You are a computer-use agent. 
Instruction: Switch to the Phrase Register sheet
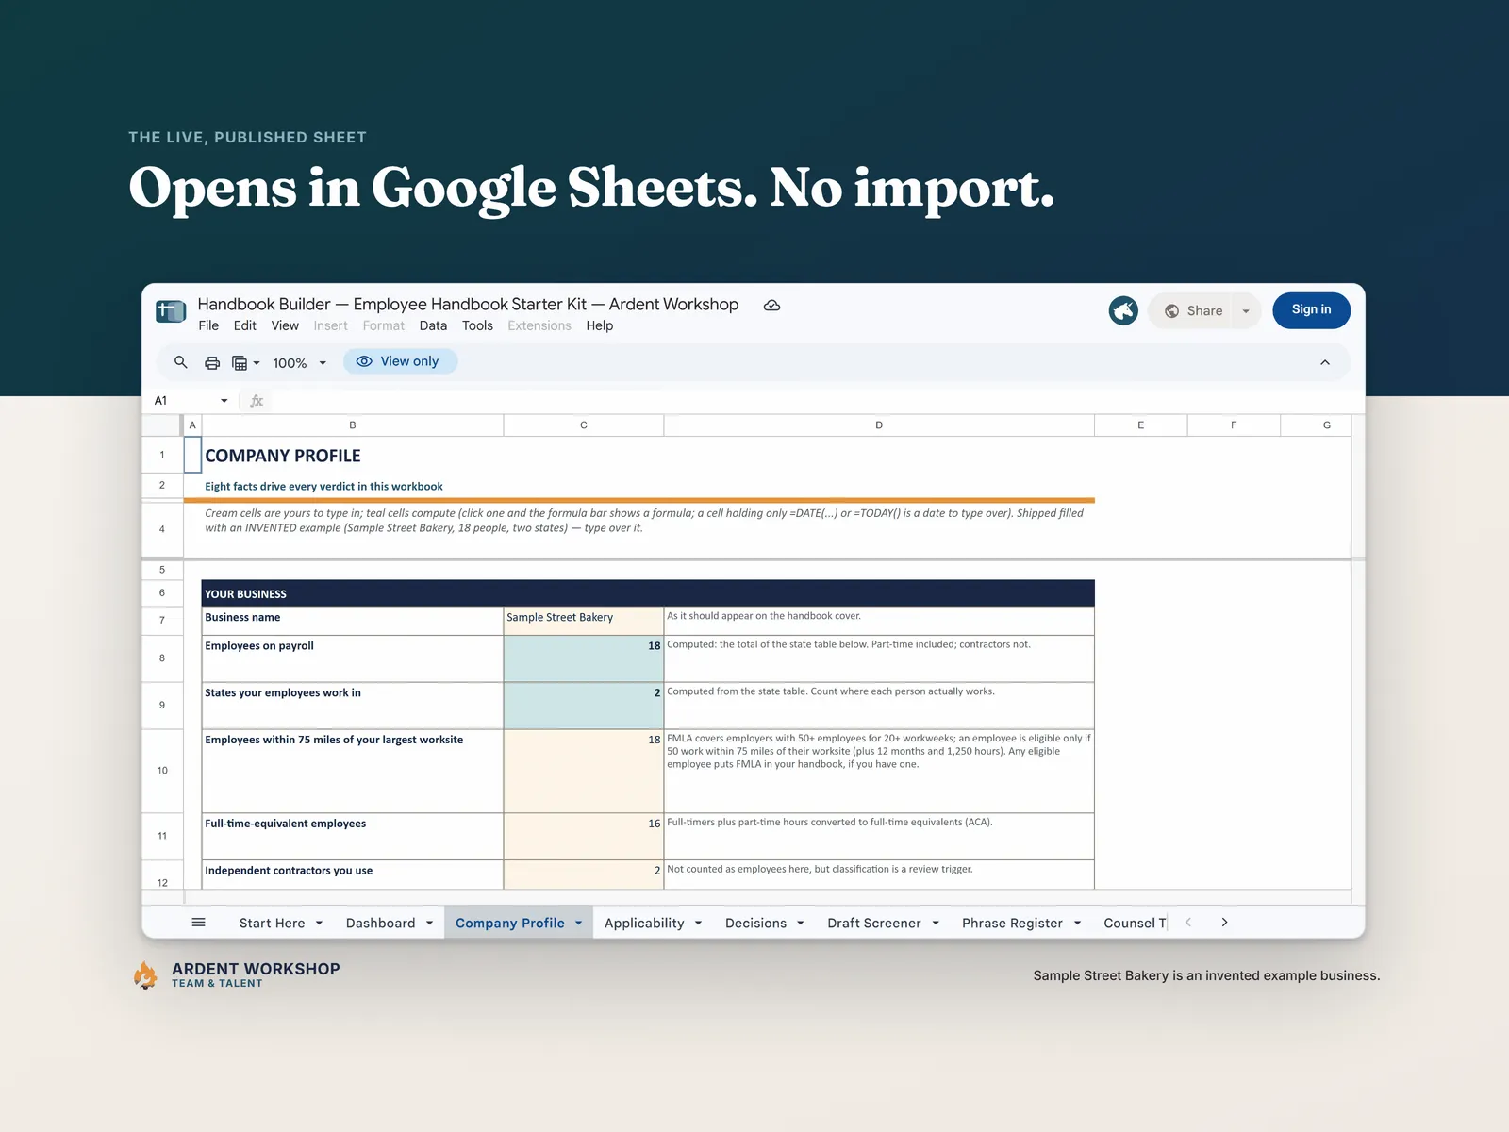click(x=1012, y=924)
